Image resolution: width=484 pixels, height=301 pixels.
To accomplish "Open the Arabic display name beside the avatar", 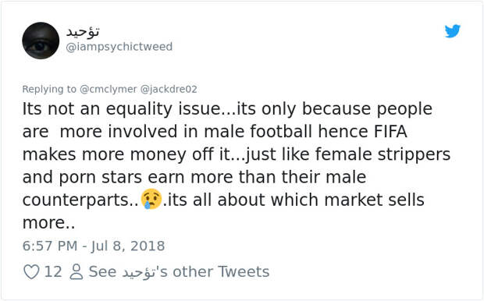I will coord(83,31).
